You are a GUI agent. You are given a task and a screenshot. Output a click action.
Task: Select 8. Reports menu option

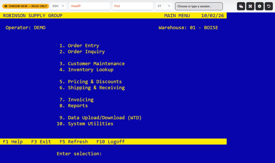click(74, 106)
